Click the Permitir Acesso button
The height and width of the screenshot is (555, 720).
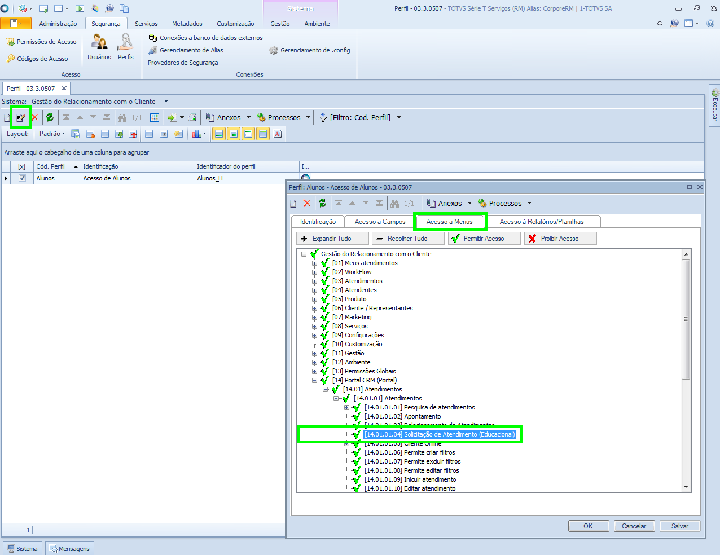[484, 239]
